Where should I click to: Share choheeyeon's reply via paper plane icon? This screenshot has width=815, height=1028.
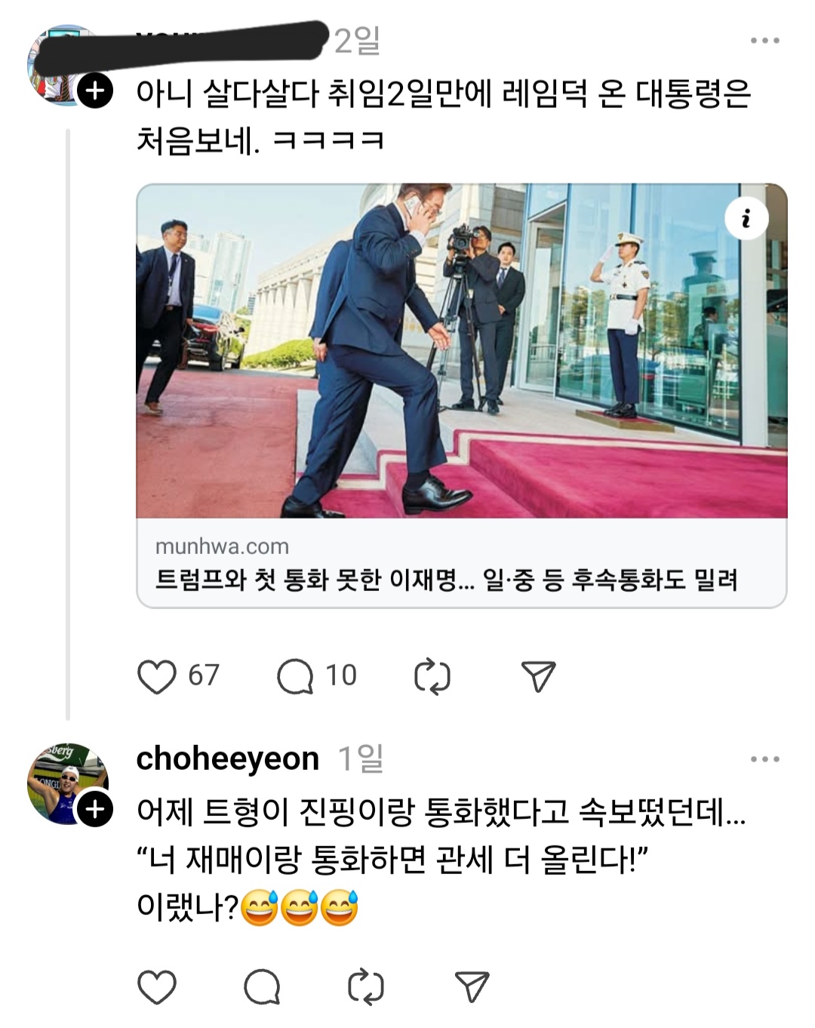pos(472,986)
